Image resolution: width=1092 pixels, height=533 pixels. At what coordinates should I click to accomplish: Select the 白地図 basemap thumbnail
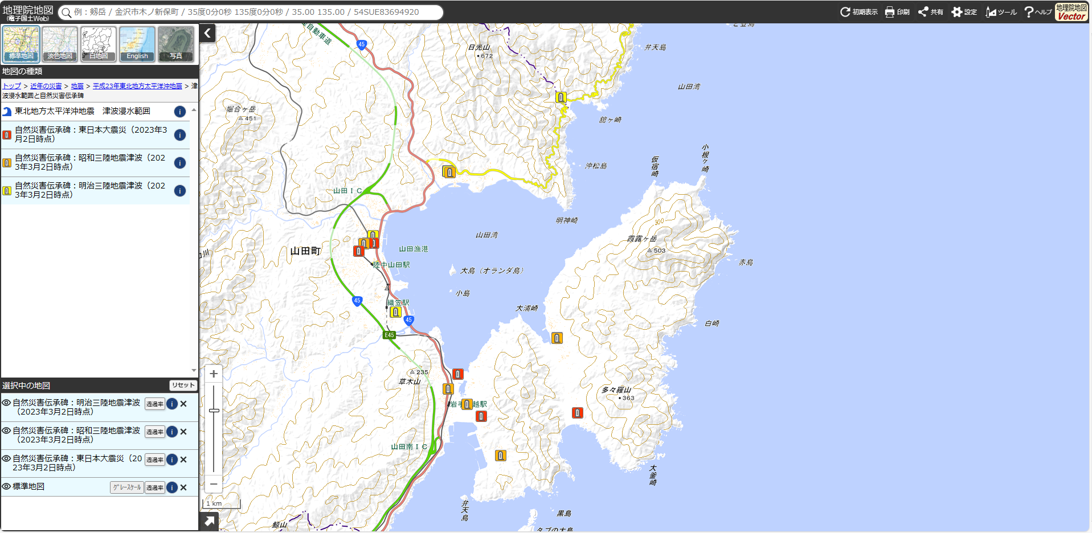99,44
